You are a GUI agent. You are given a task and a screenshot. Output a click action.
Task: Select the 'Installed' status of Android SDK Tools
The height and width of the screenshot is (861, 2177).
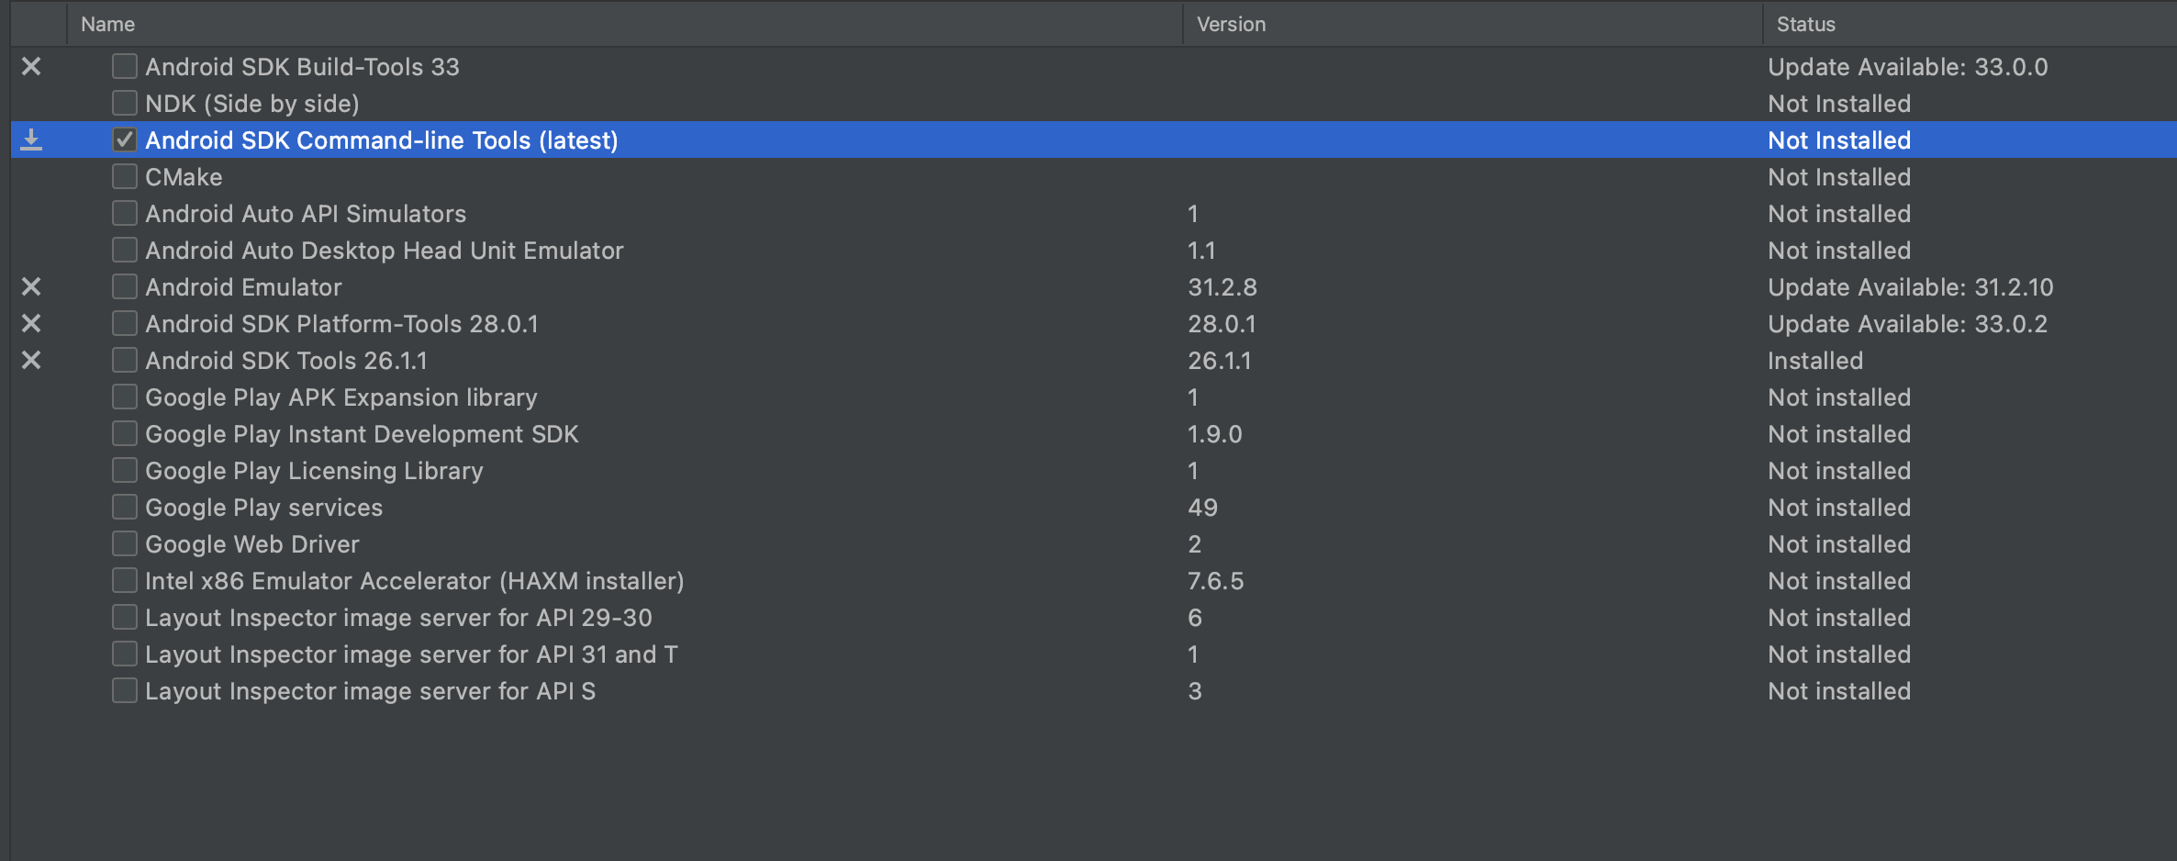[1814, 361]
